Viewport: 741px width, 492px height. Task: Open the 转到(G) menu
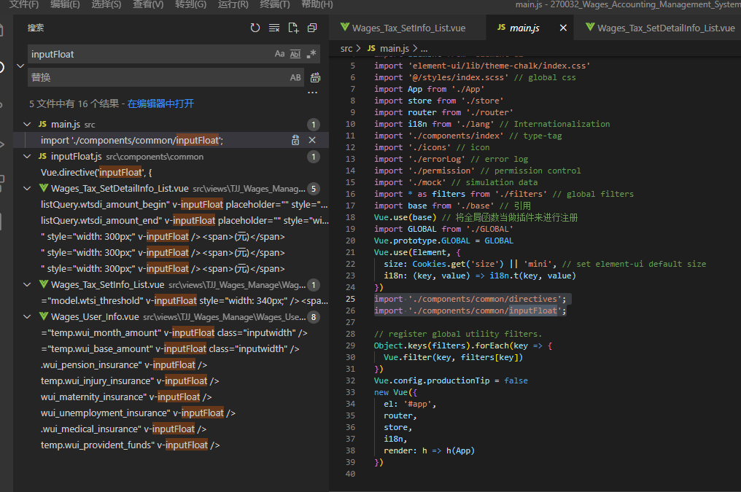tap(190, 4)
